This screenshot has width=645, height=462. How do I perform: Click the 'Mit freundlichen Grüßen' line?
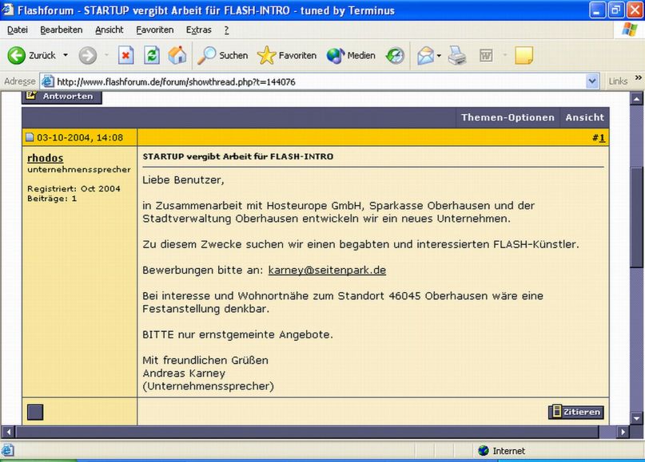tap(205, 360)
